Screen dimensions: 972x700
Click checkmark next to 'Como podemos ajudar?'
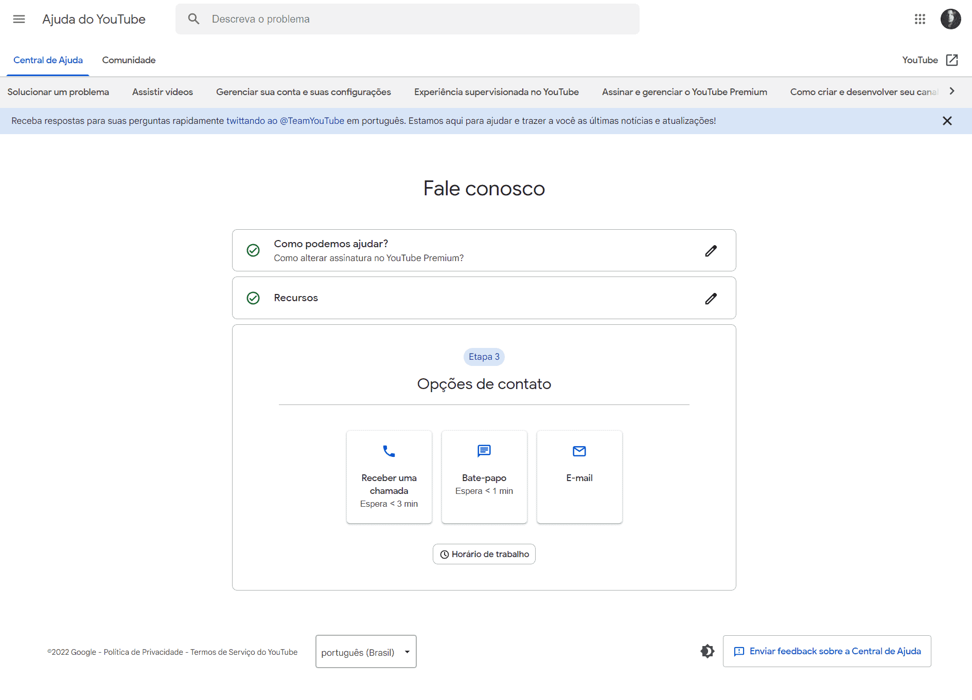(253, 250)
